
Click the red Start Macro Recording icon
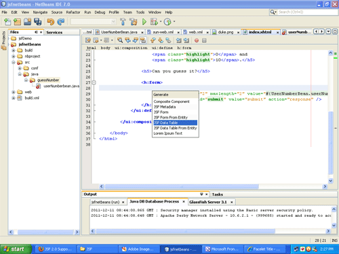pyautogui.click(x=197, y=41)
